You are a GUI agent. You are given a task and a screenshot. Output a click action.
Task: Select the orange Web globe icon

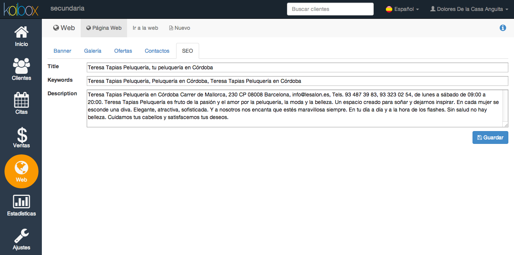(21, 171)
